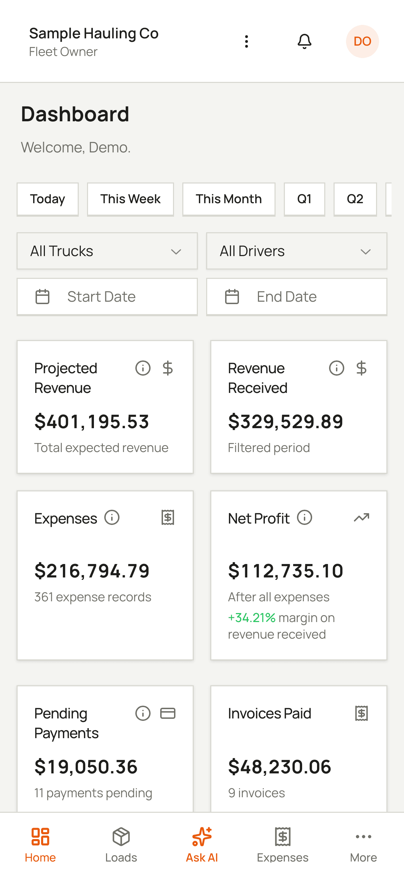The width and height of the screenshot is (404, 875).
Task: Click the Filtered period caption
Action: [x=269, y=448]
